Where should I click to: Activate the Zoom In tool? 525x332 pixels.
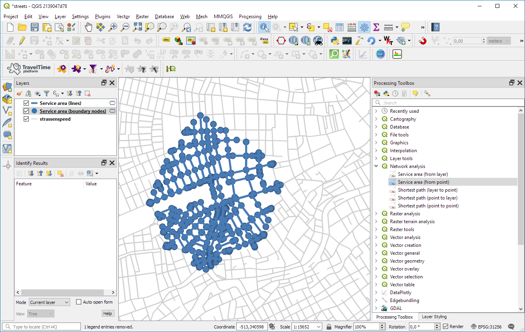tap(113, 27)
